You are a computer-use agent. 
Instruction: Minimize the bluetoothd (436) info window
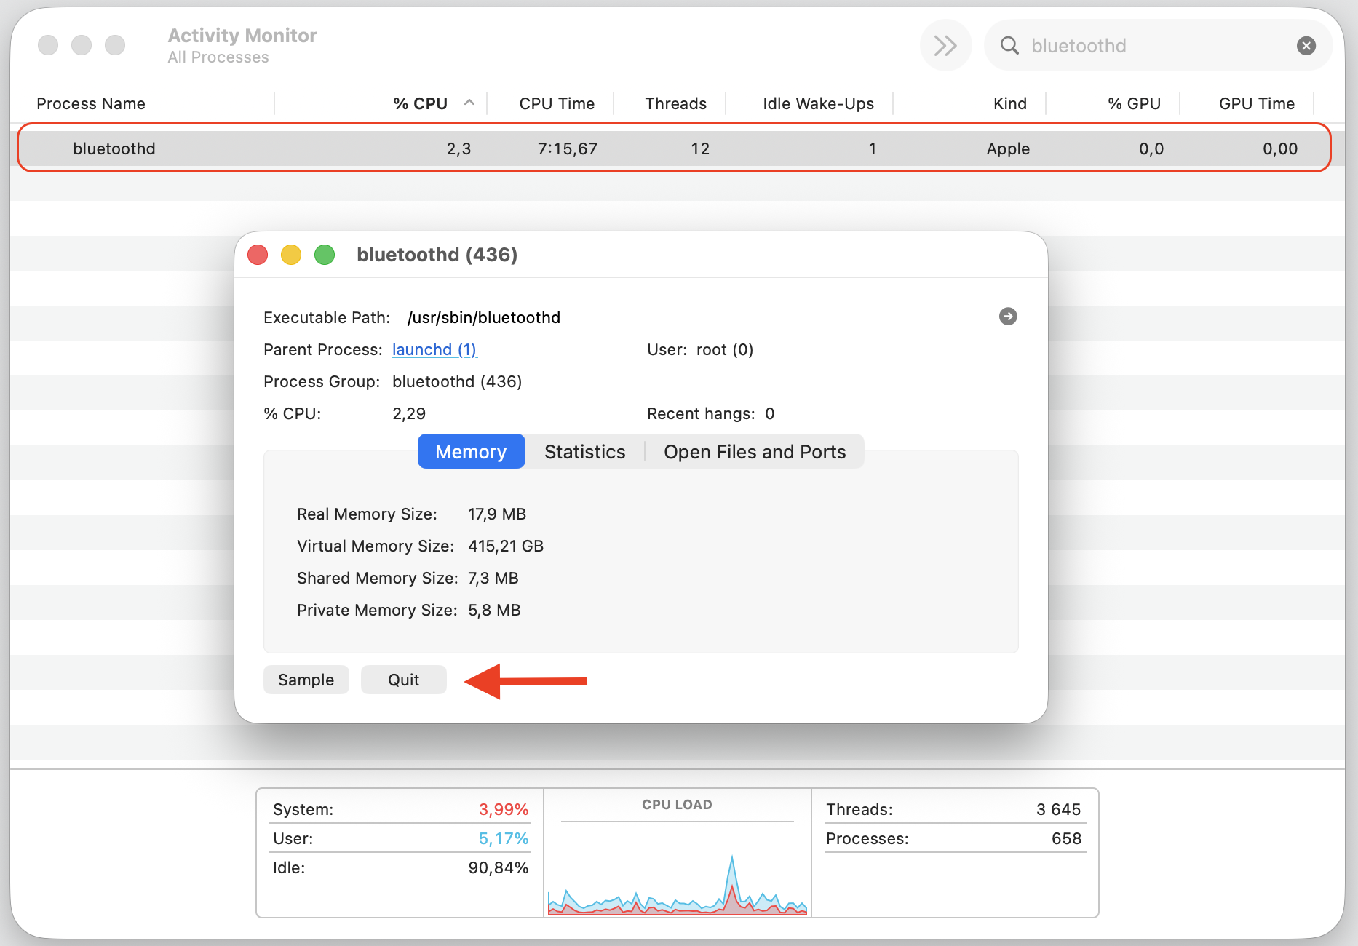point(291,255)
